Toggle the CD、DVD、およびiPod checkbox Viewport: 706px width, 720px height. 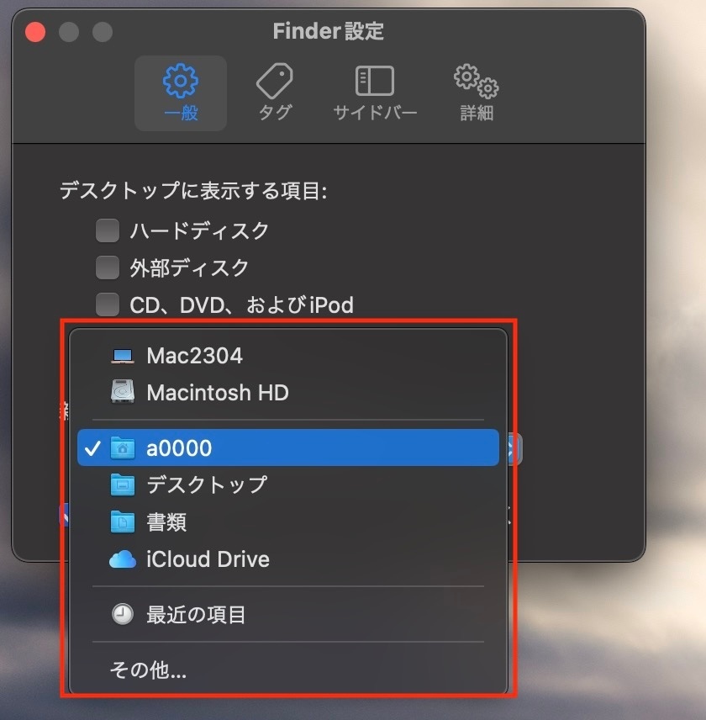(108, 304)
